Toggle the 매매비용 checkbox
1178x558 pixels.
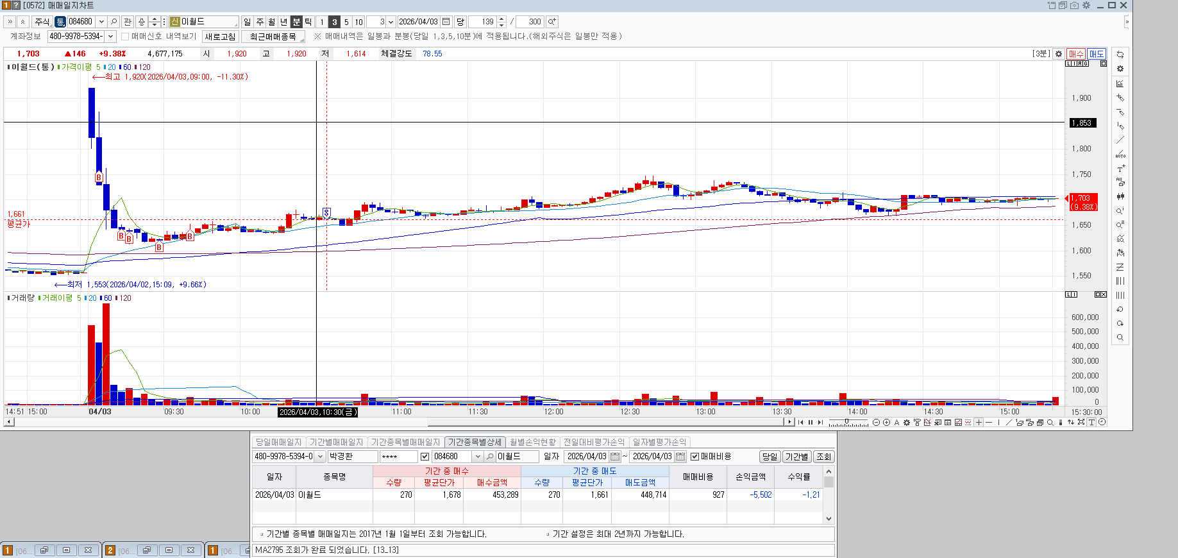click(x=694, y=457)
